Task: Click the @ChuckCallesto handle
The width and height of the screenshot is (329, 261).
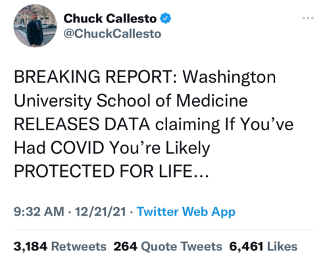Action: click(x=113, y=34)
